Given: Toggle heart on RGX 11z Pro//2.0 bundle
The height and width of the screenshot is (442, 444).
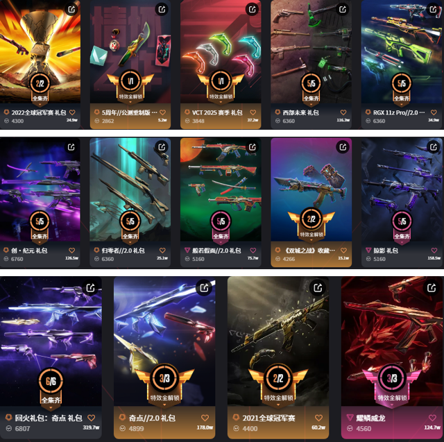Looking at the screenshot, I should (x=434, y=112).
